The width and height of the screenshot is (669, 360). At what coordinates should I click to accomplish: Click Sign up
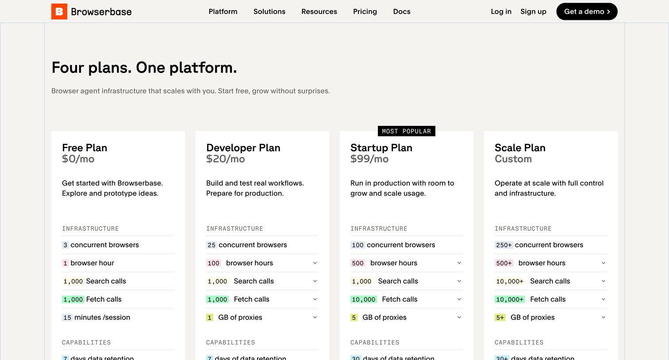coord(533,11)
